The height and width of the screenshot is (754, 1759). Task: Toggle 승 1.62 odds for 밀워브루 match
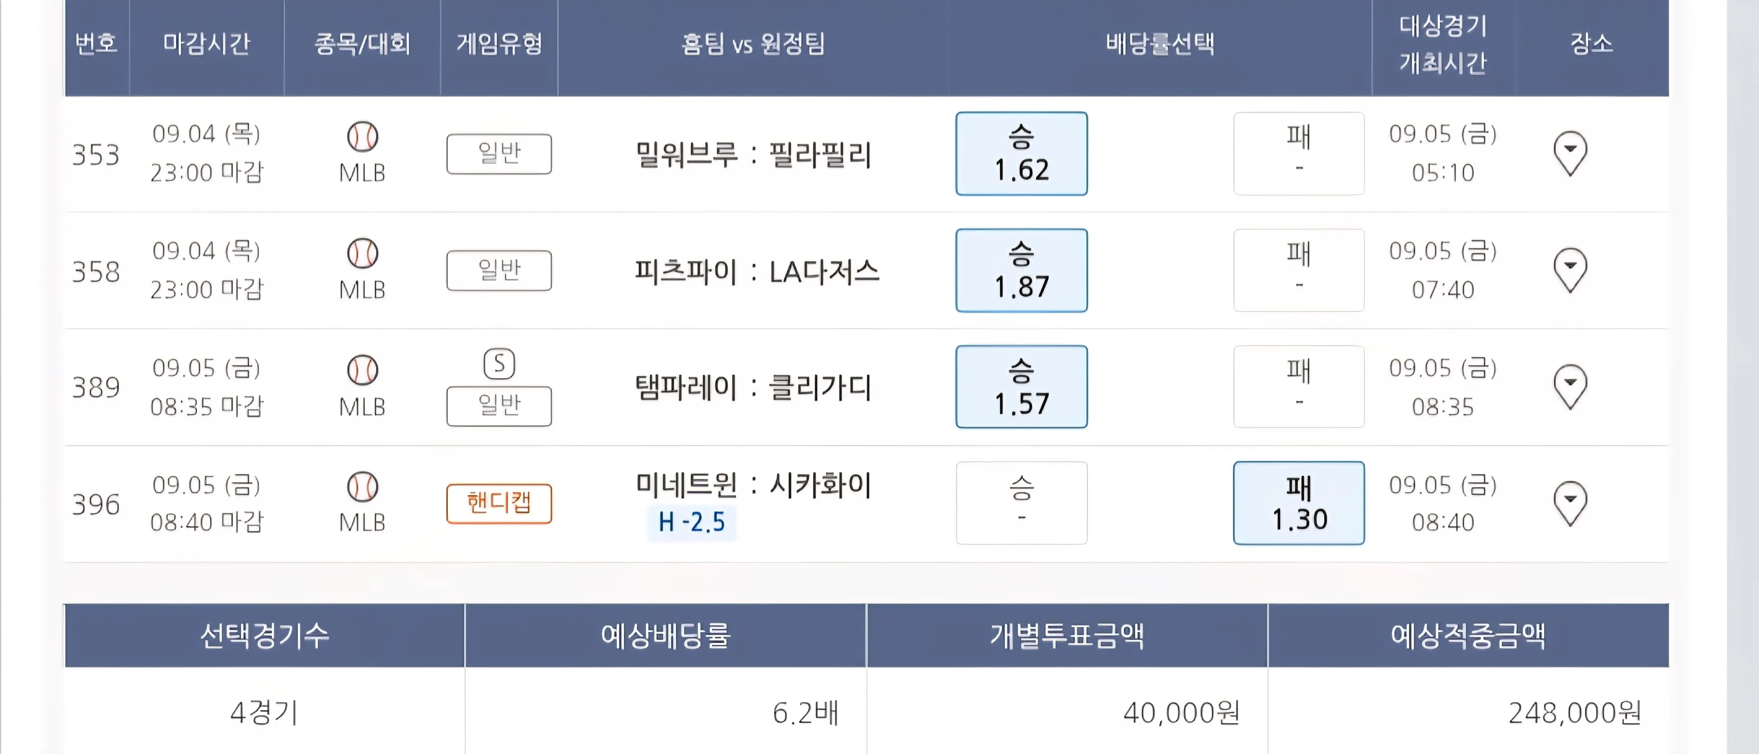coord(1021,153)
